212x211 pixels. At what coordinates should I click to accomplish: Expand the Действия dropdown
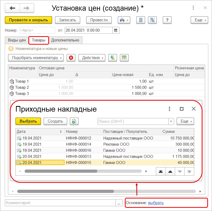tap(92, 58)
